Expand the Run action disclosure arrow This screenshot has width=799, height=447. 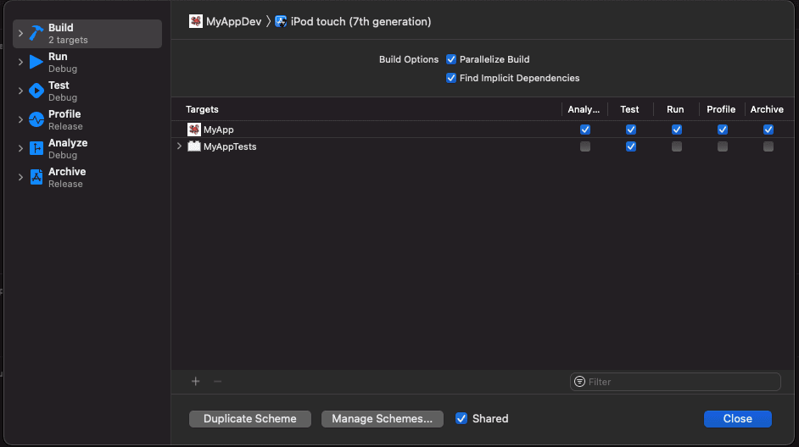tap(20, 62)
